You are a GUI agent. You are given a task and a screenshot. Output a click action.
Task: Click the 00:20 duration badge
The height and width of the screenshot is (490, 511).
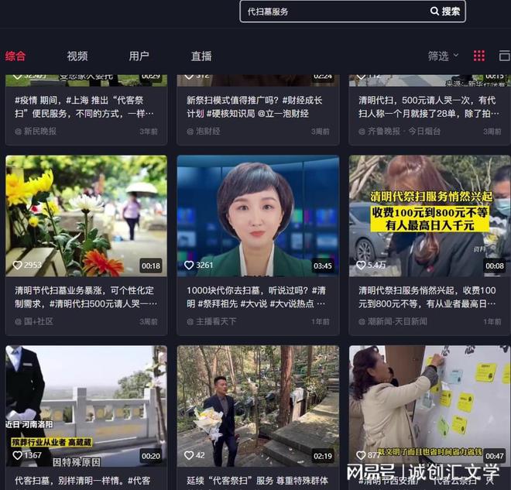[x=151, y=456]
